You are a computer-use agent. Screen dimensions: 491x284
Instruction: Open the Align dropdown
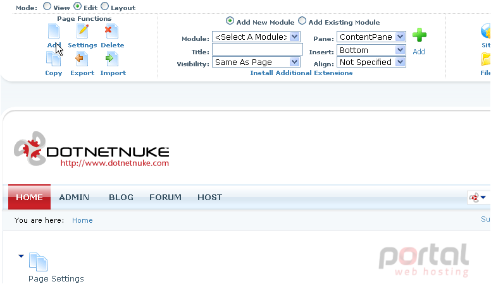371,62
